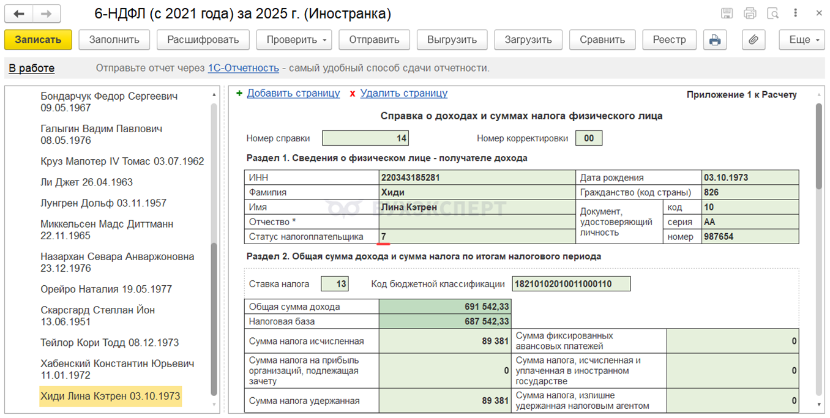
Task: Click the toolbar print button icon
Action: 714,40
